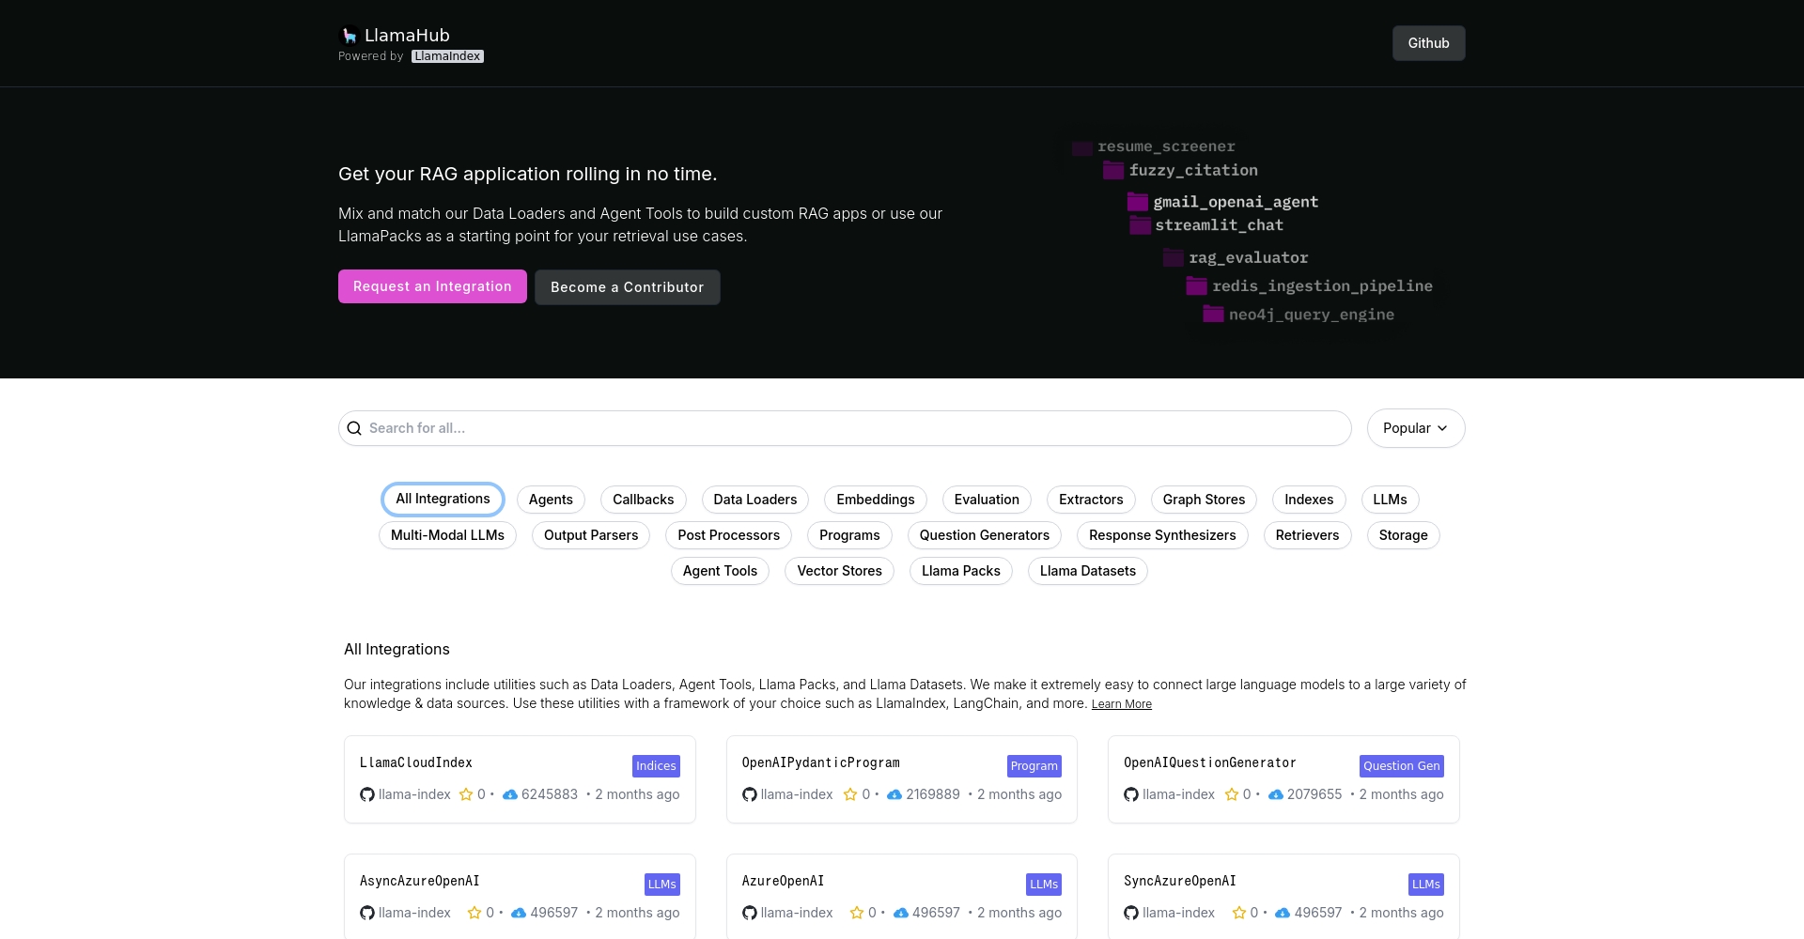Click the Indices tag on LlamaCloudIndex
The image size is (1804, 939).
[656, 766]
